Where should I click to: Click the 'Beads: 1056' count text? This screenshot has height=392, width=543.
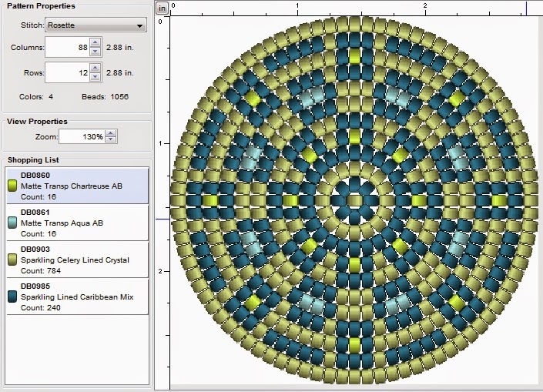pos(105,96)
